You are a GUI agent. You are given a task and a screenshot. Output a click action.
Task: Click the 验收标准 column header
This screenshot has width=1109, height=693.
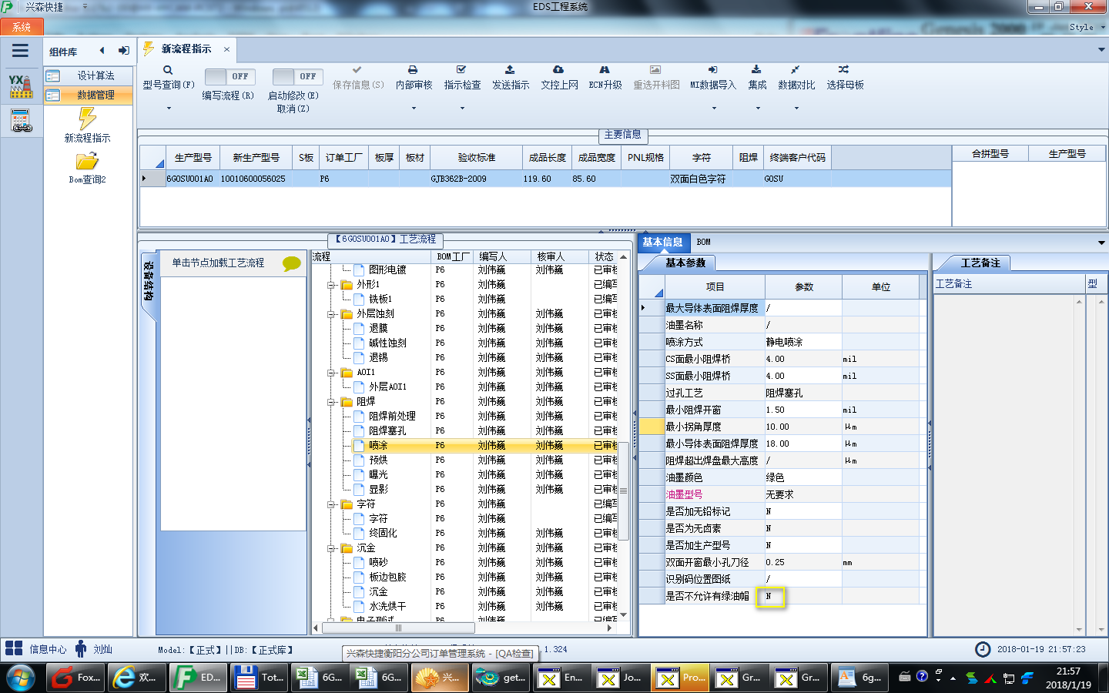(x=477, y=157)
